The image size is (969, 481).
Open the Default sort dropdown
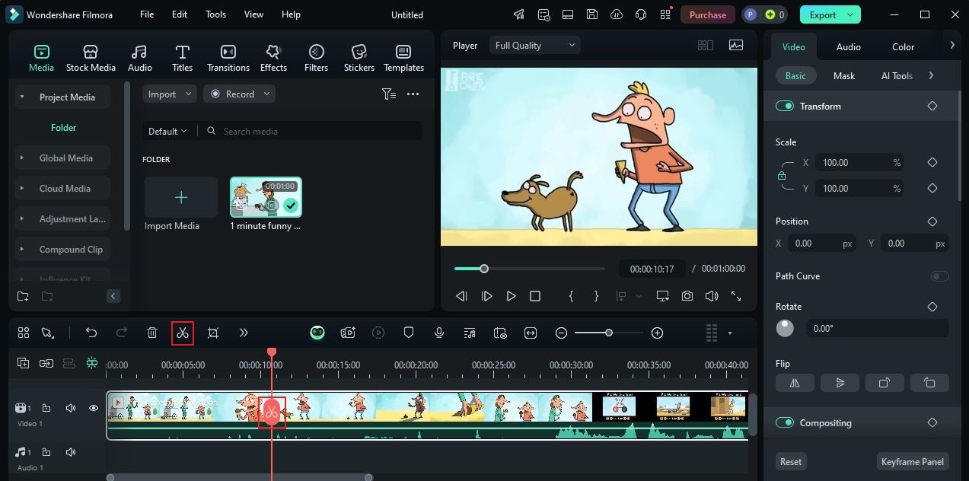[167, 131]
